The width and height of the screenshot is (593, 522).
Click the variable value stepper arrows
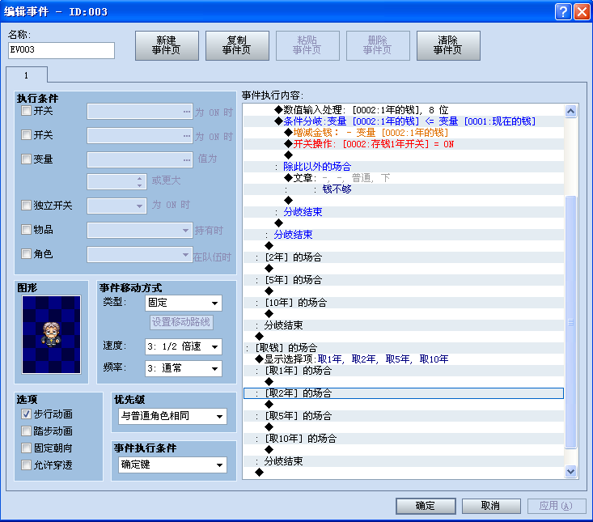click(x=140, y=182)
